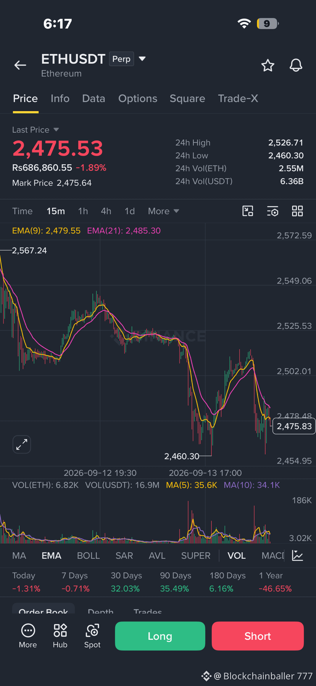This screenshot has width=316, height=686.
Task: Open the Hub icon
Action: point(60,636)
